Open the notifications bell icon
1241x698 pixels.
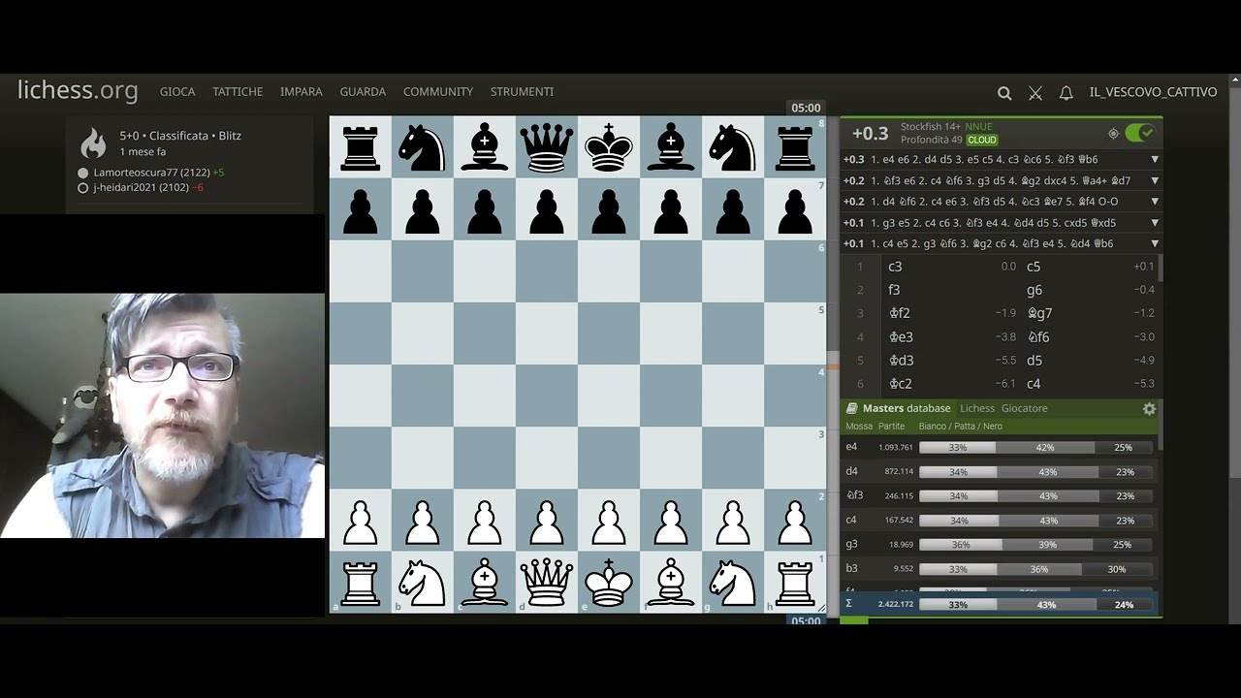[1066, 93]
